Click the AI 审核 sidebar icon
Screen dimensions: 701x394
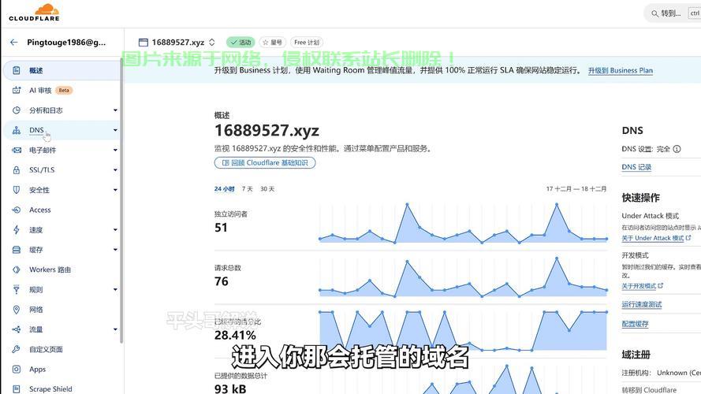point(17,91)
